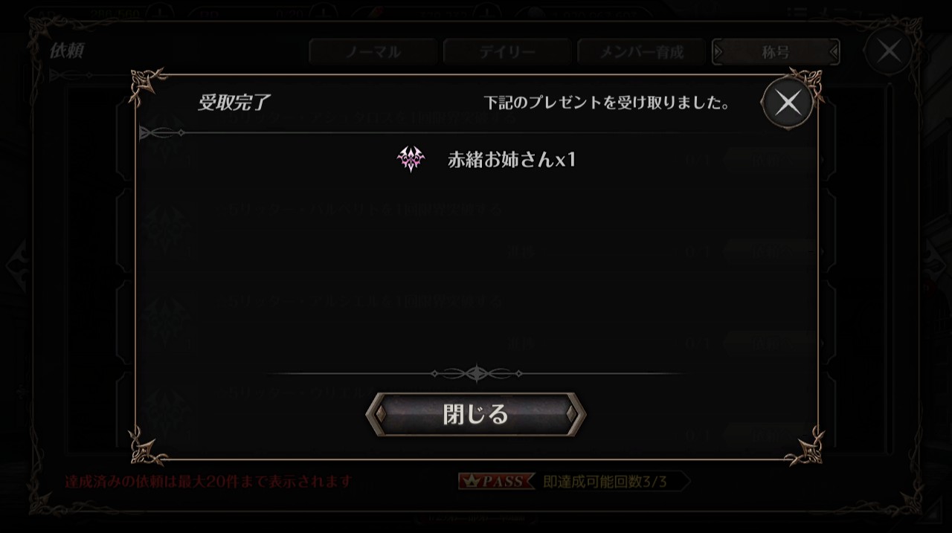Click the 閉じる button
952x533 pixels.
(476, 414)
